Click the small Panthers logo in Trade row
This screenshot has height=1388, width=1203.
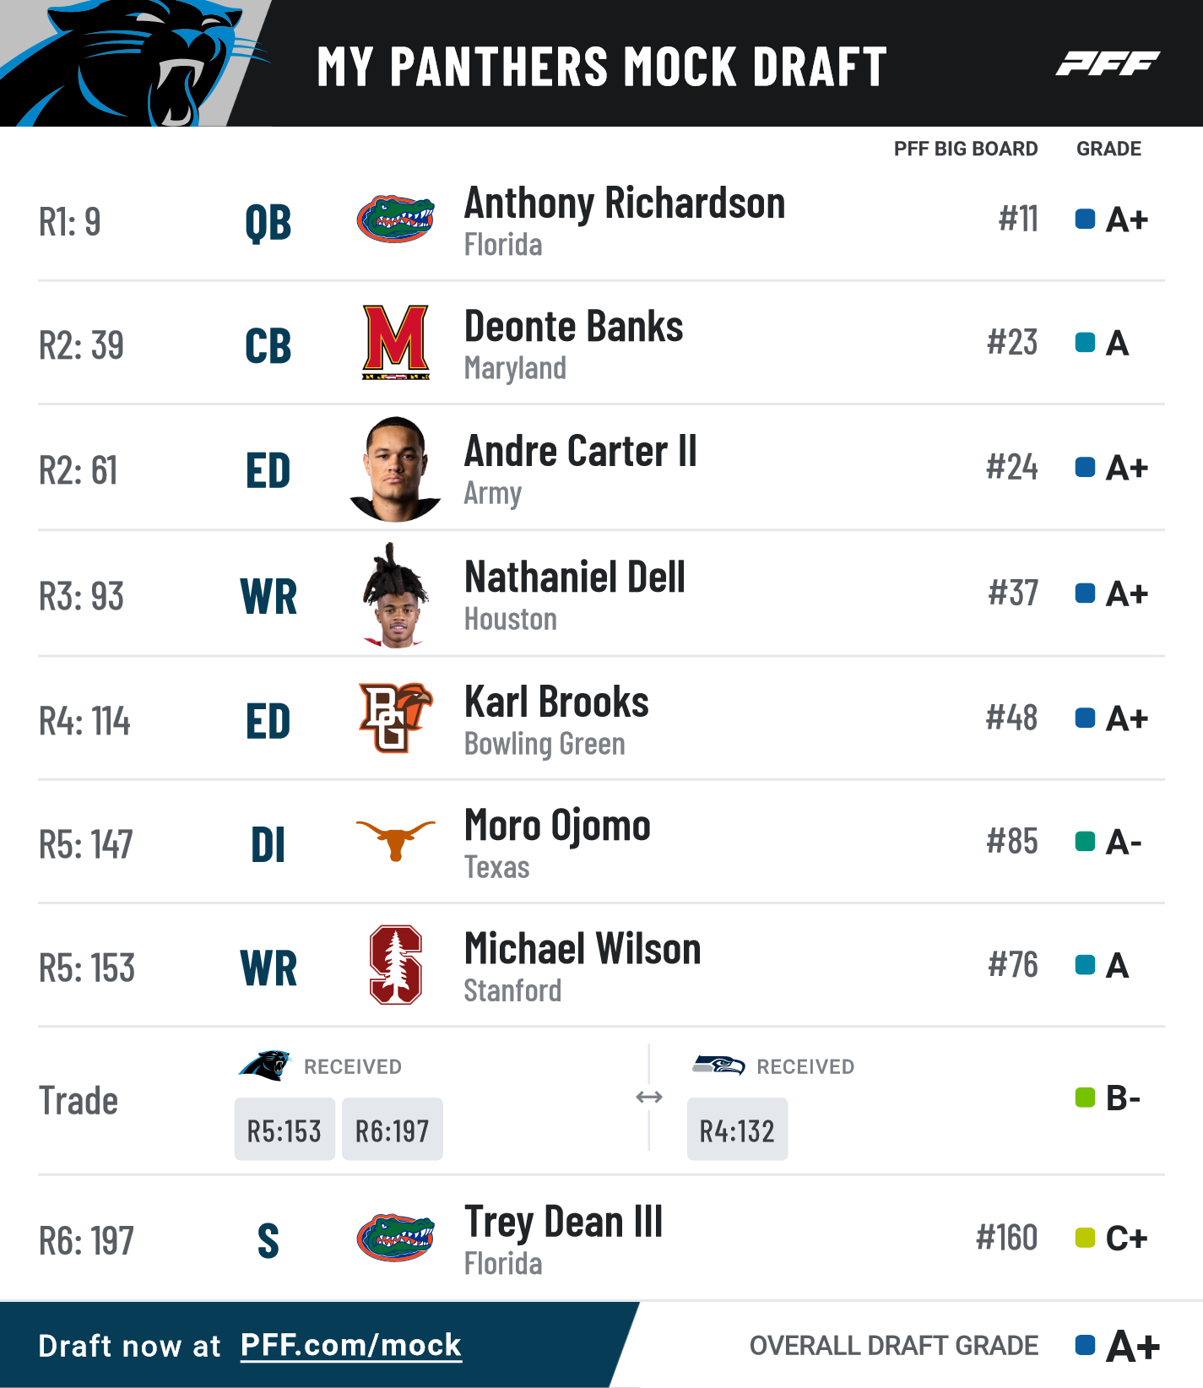pos(265,1065)
